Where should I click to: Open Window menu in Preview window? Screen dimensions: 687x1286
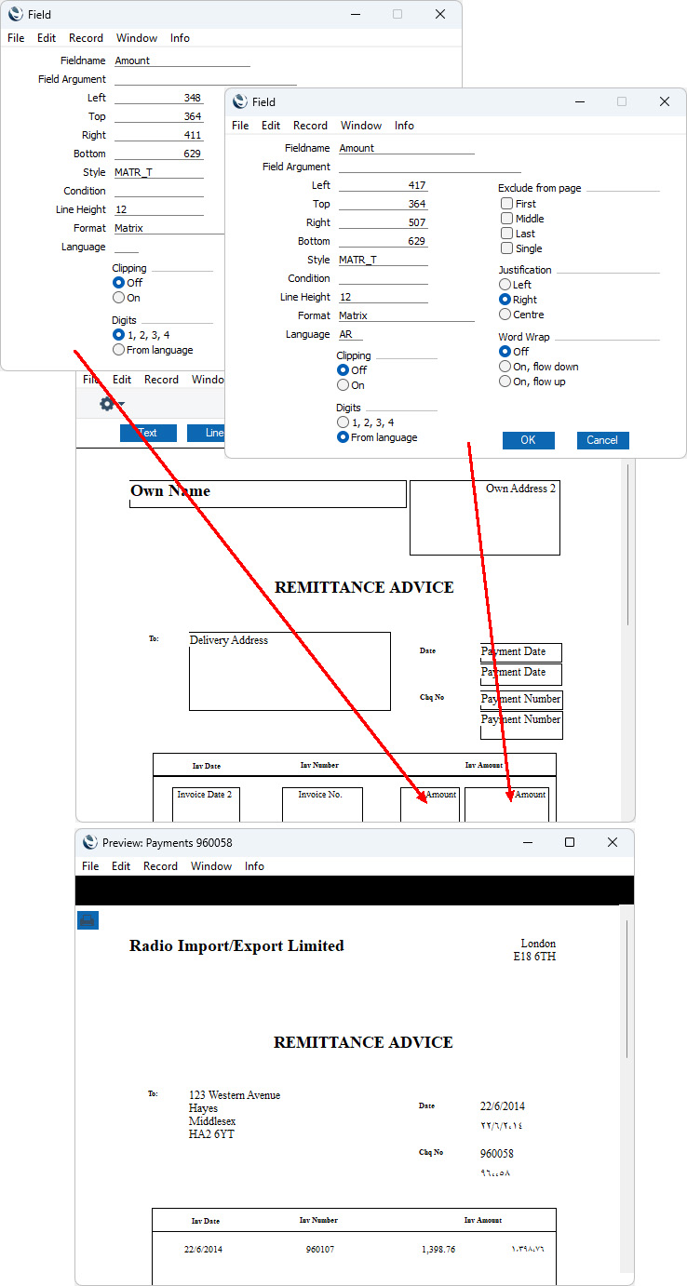pos(211,866)
